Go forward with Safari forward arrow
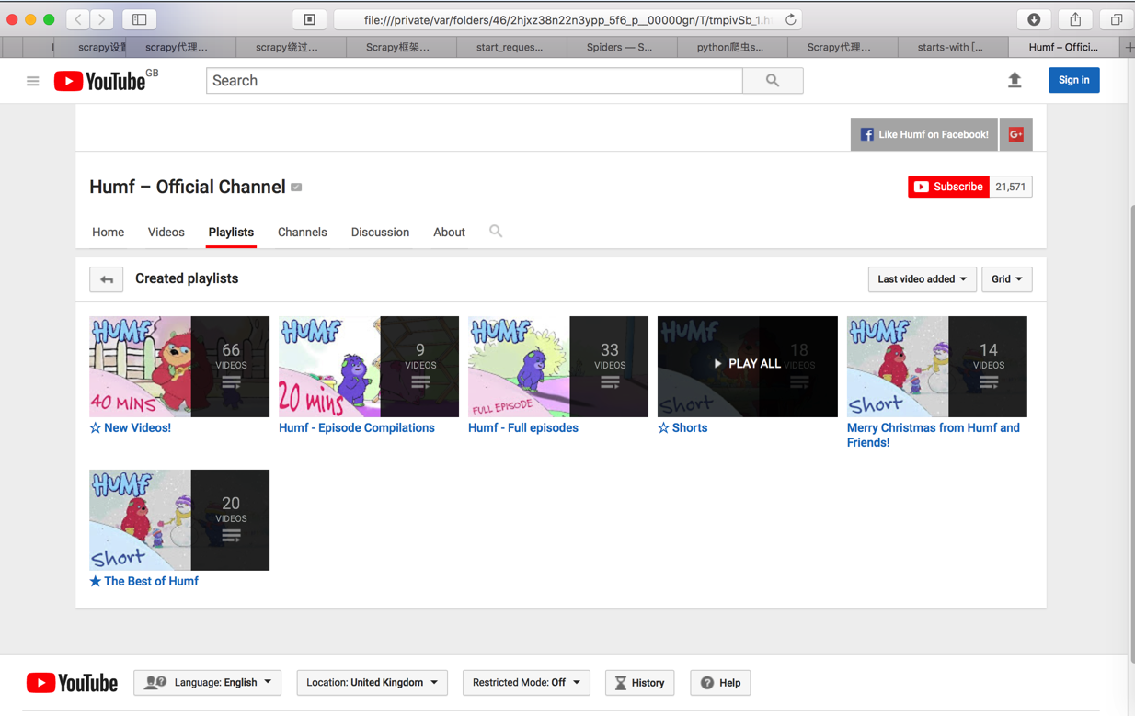Viewport: 1135px width, 716px height. 102,19
